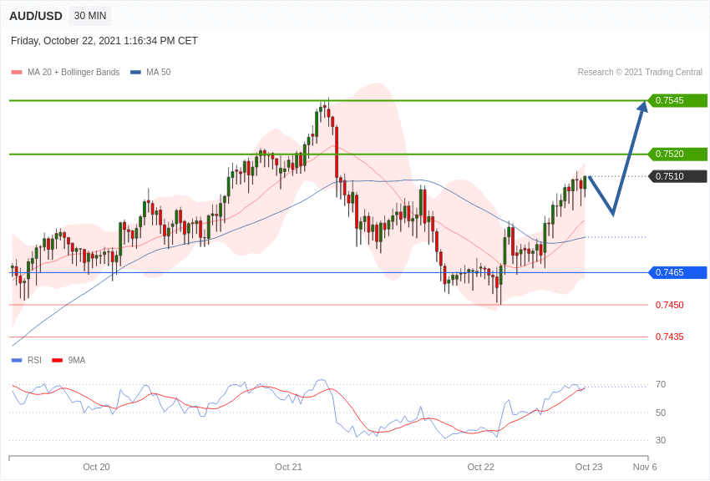Click the 0.7450 red support value
This screenshot has width=710, height=481.
[670, 305]
